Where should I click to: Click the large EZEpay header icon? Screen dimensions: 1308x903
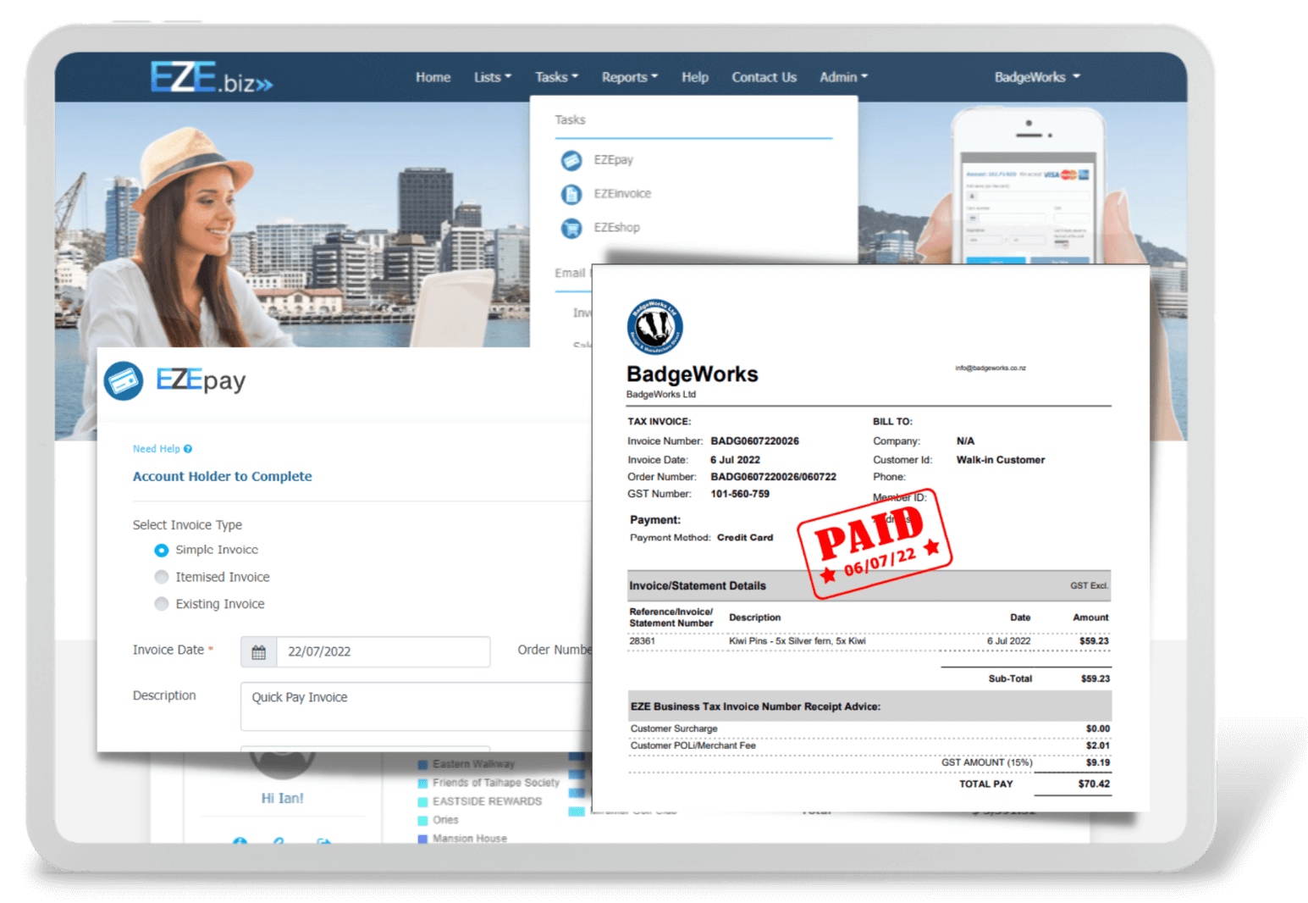[x=124, y=381]
